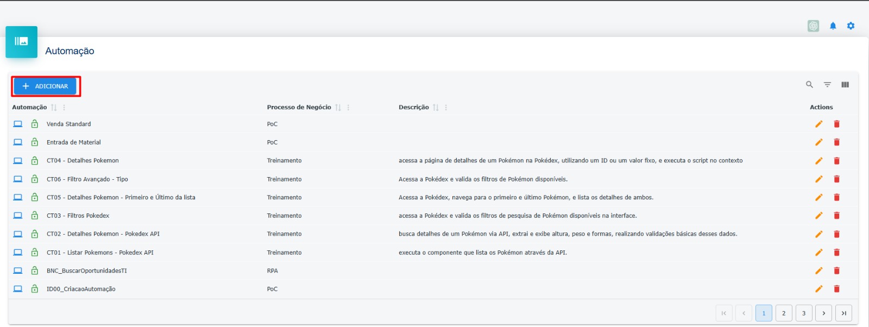The width and height of the screenshot is (869, 327).
Task: Open the Automação column options menu
Action: [x=64, y=108]
